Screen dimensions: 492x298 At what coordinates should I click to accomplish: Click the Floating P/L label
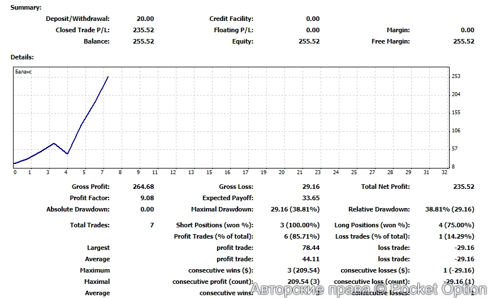pyautogui.click(x=234, y=30)
